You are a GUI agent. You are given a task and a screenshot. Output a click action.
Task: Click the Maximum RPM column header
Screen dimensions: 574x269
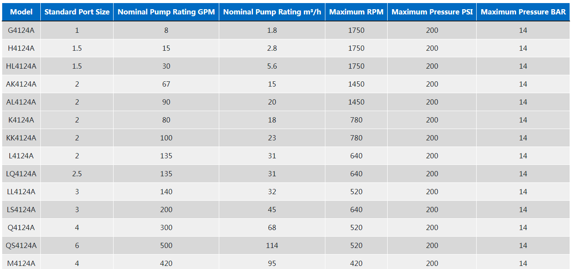pos(356,12)
